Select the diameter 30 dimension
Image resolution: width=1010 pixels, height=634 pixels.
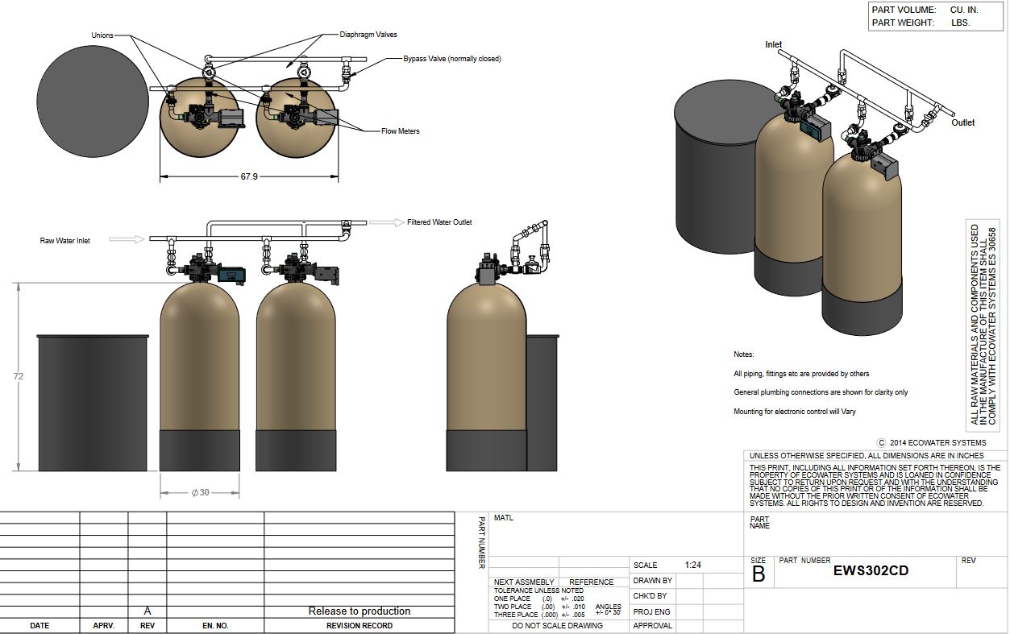tap(200, 492)
